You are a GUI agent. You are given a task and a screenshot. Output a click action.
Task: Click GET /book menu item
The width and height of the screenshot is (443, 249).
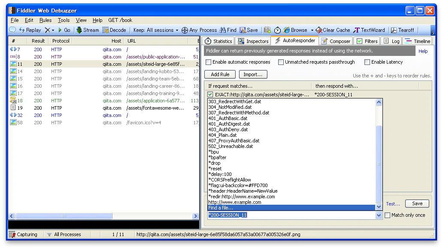(120, 20)
